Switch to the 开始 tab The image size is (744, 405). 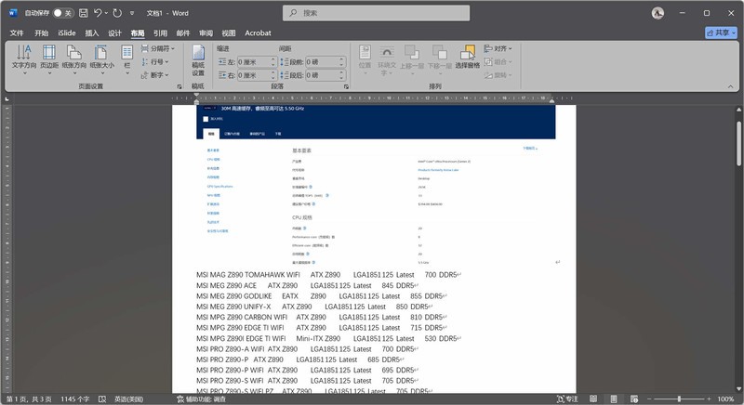click(41, 33)
